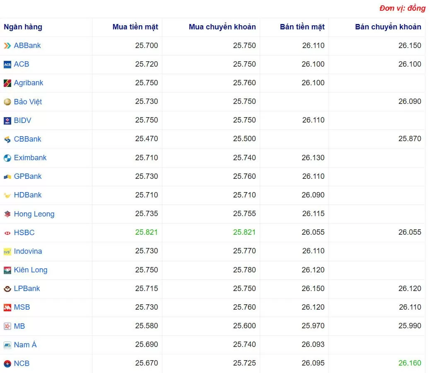Click the Mua tiền mặt column header
This screenshot has height=373, width=430.
(x=135, y=27)
